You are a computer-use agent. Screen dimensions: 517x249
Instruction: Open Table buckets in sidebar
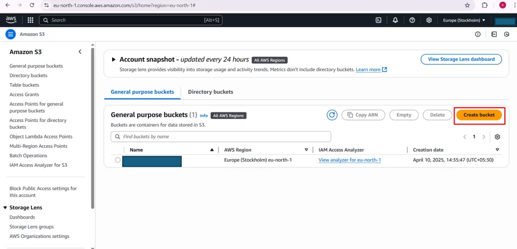click(24, 85)
